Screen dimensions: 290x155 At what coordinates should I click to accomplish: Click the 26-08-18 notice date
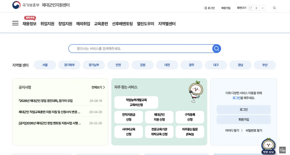pyautogui.click(x=96, y=101)
